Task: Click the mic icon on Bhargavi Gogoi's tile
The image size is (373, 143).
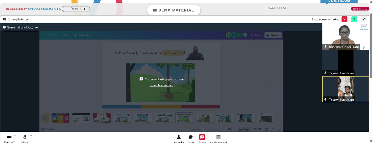Action: pos(325,47)
